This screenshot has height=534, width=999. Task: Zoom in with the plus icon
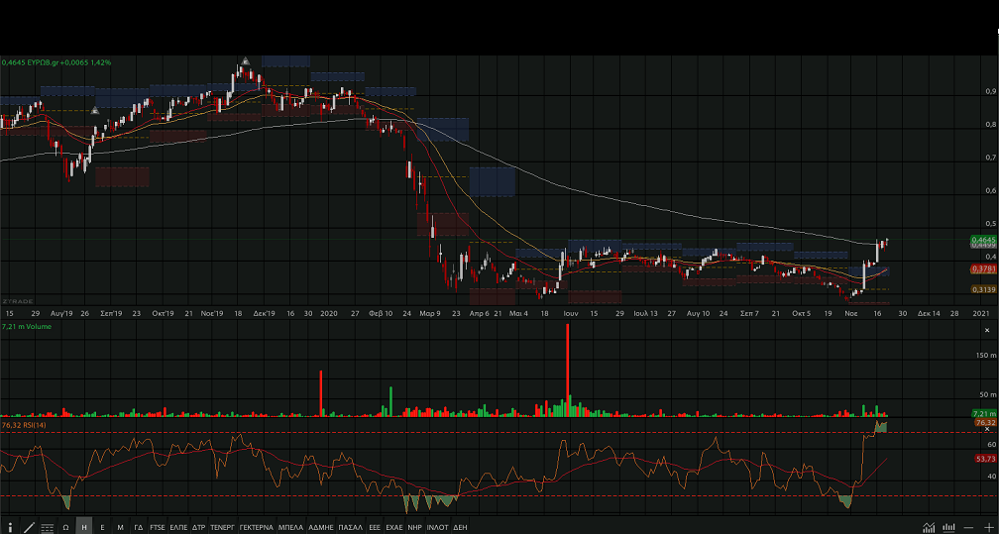click(987, 527)
